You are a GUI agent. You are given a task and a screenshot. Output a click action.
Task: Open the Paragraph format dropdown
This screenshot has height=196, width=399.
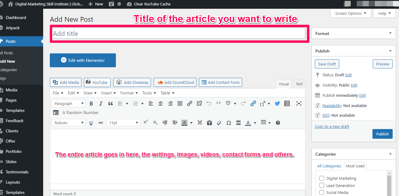pyautogui.click(x=69, y=103)
